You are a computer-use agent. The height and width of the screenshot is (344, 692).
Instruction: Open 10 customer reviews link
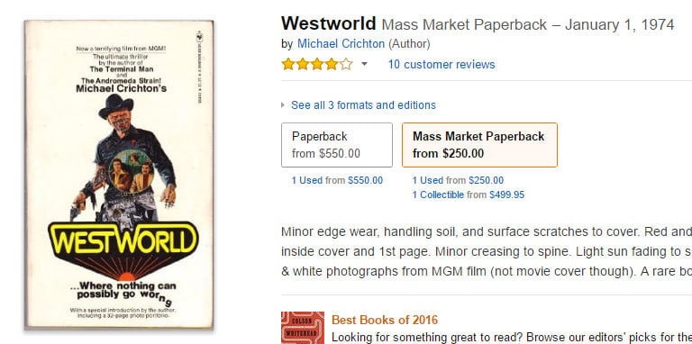tap(442, 65)
